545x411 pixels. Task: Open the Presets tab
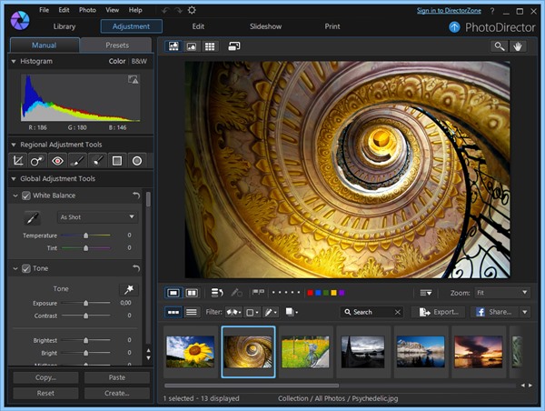[x=116, y=45]
